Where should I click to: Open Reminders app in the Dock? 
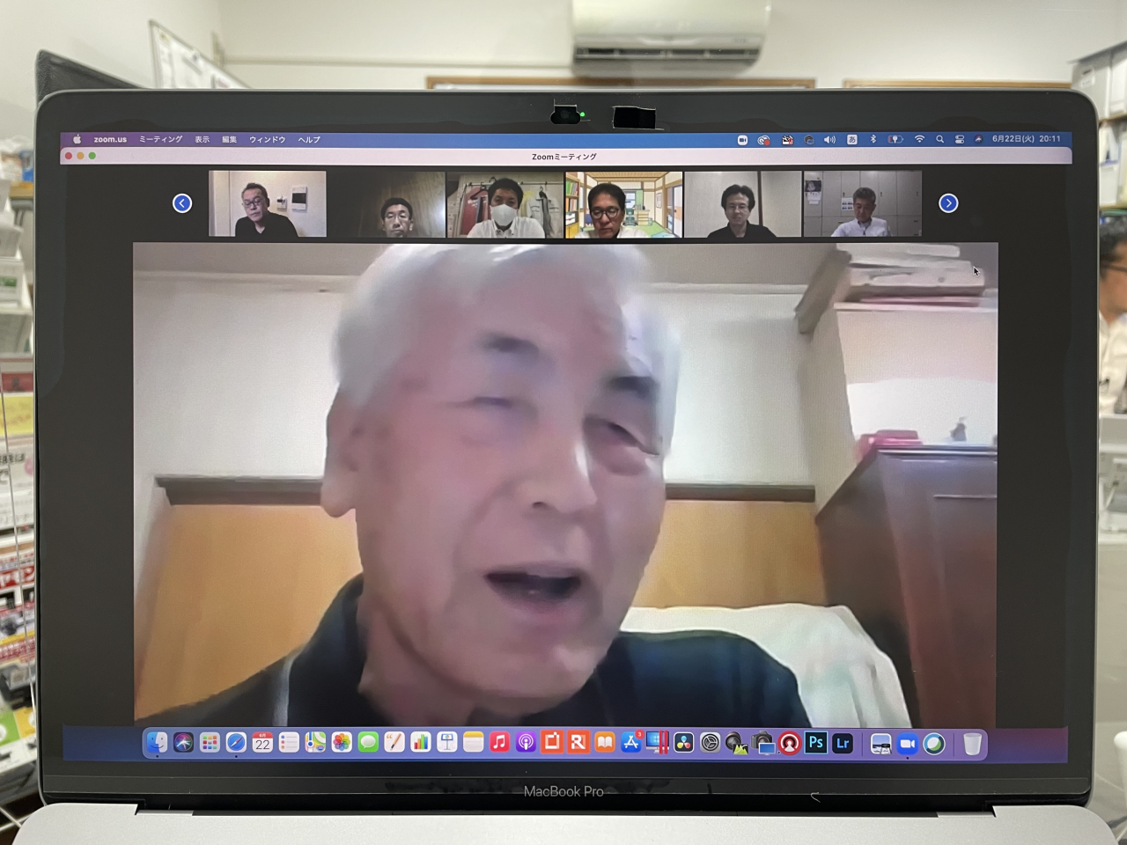(x=289, y=743)
